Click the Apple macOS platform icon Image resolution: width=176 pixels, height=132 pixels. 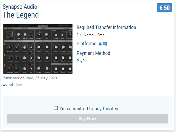point(100,44)
